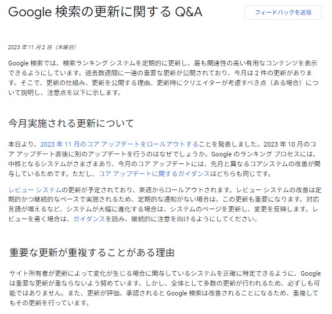Click the フィードバックを送信 button

(283, 13)
